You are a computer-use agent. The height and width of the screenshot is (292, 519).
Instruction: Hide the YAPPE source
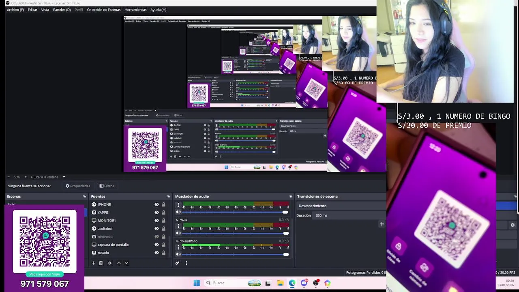[157, 213]
